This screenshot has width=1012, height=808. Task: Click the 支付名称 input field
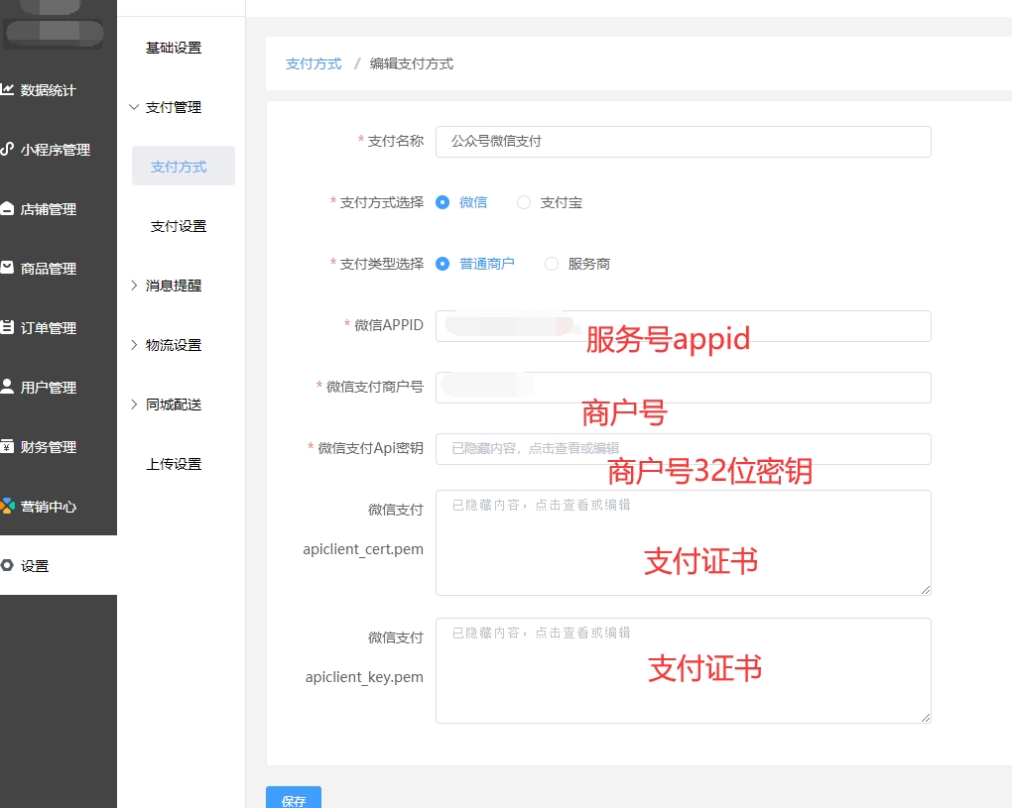tap(684, 141)
